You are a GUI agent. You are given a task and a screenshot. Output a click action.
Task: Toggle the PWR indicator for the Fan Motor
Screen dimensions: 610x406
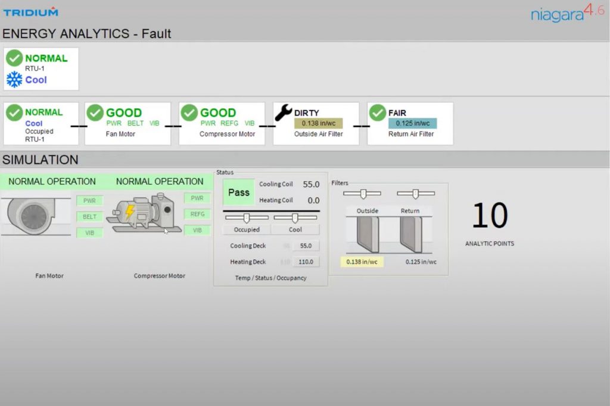click(89, 200)
